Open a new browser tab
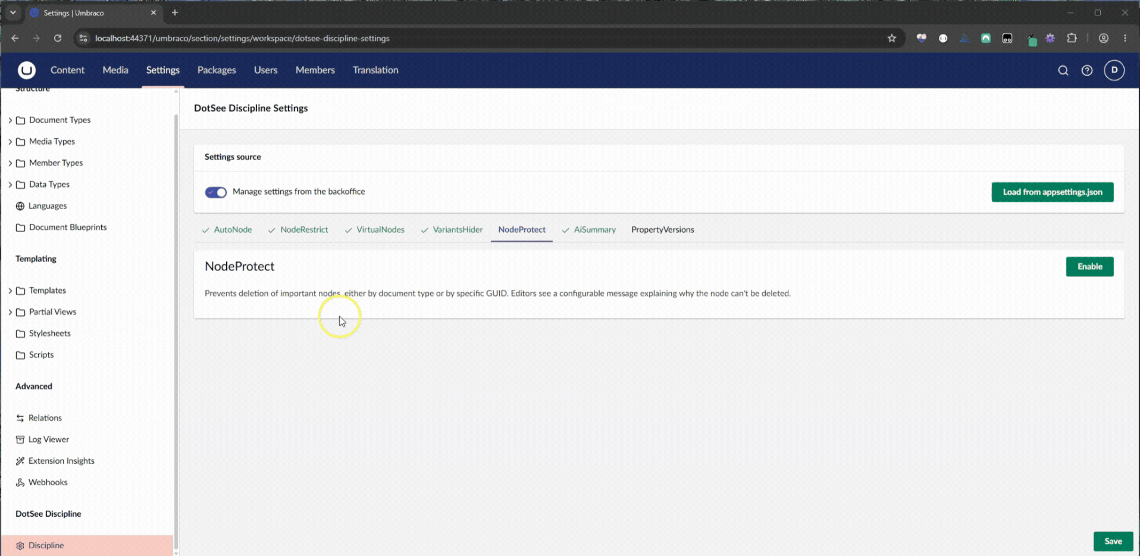Image resolution: width=1140 pixels, height=556 pixels. coord(175,13)
